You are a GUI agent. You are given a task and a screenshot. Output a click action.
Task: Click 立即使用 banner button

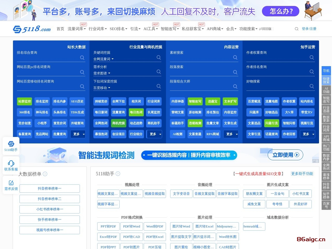285,155
